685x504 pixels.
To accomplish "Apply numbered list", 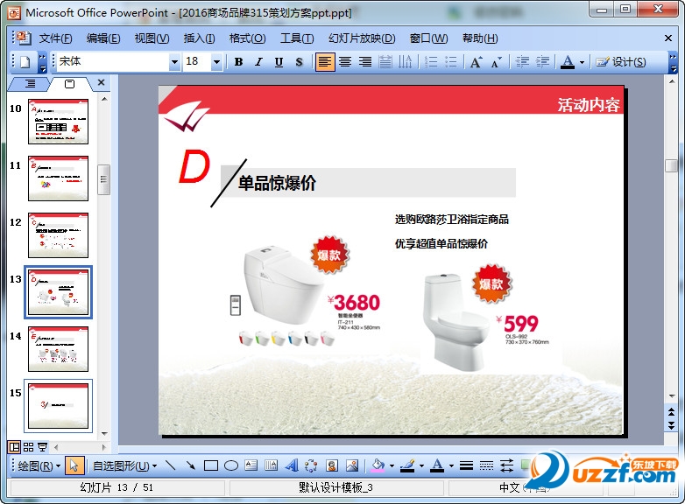I will point(431,62).
